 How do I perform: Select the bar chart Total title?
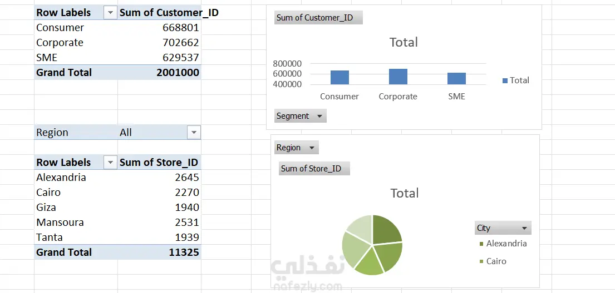pyautogui.click(x=404, y=42)
